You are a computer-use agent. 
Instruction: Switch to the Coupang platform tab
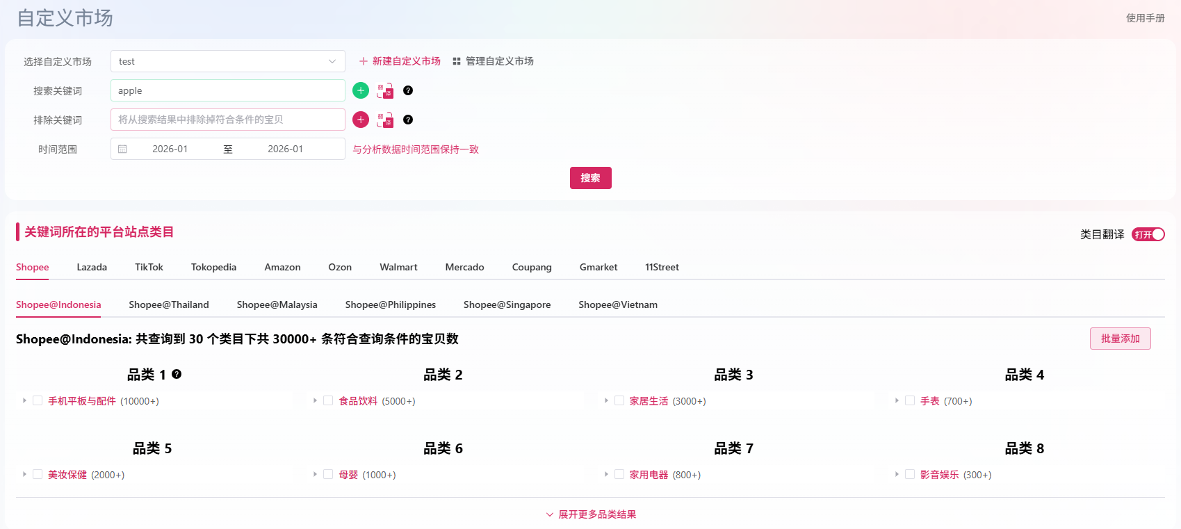coord(532,267)
